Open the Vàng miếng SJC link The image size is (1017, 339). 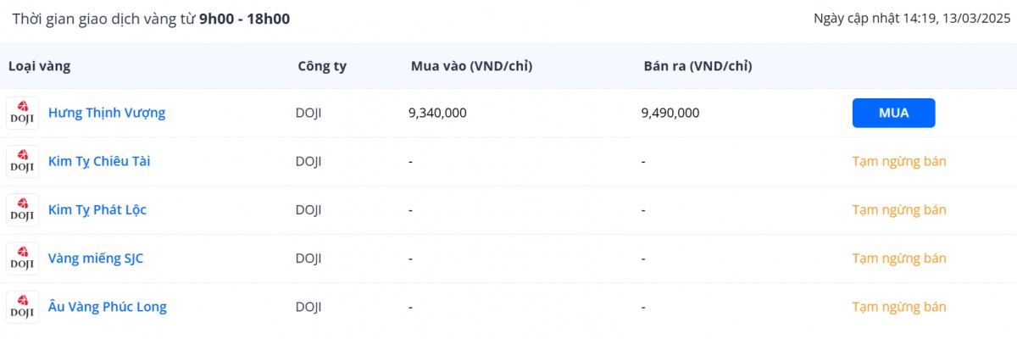(x=96, y=258)
